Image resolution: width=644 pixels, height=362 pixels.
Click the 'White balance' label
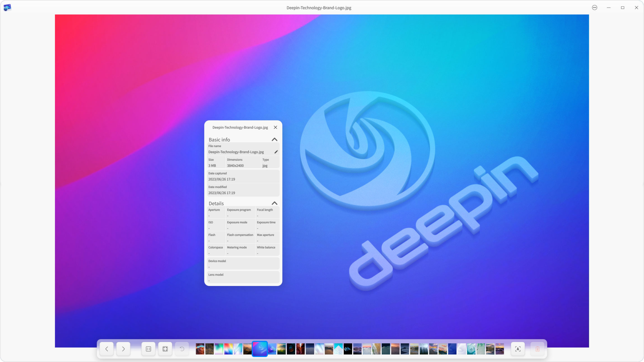(266, 247)
